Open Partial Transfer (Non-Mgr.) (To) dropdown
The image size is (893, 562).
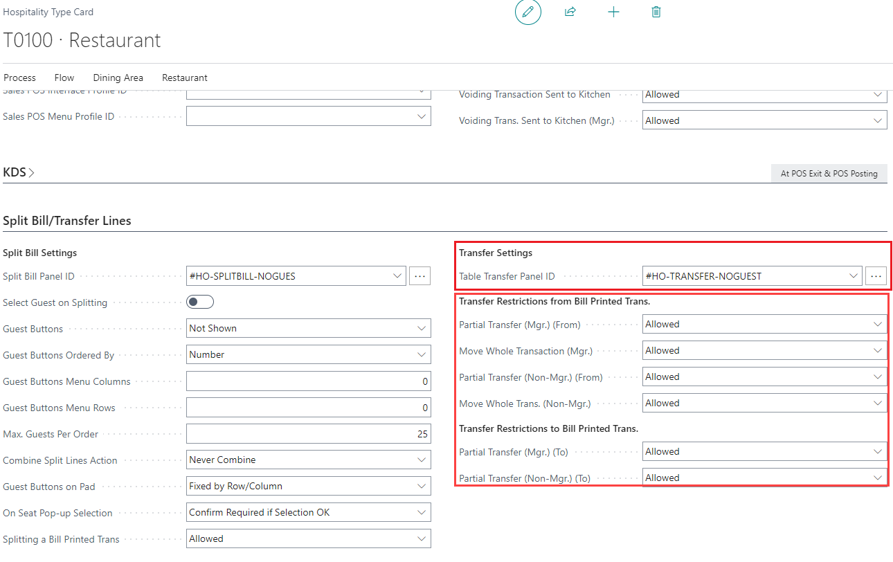[764, 478]
